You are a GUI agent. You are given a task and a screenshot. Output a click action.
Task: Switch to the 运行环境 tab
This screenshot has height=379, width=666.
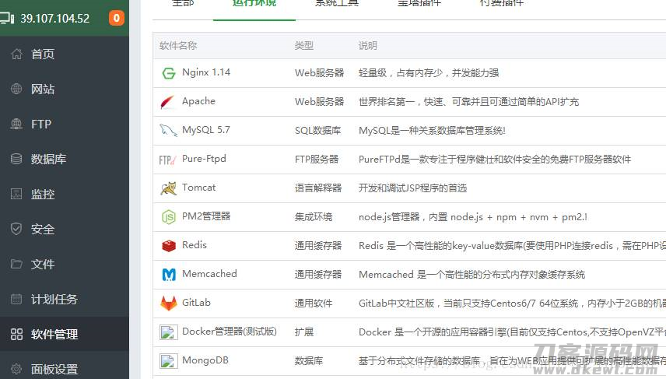click(x=254, y=4)
